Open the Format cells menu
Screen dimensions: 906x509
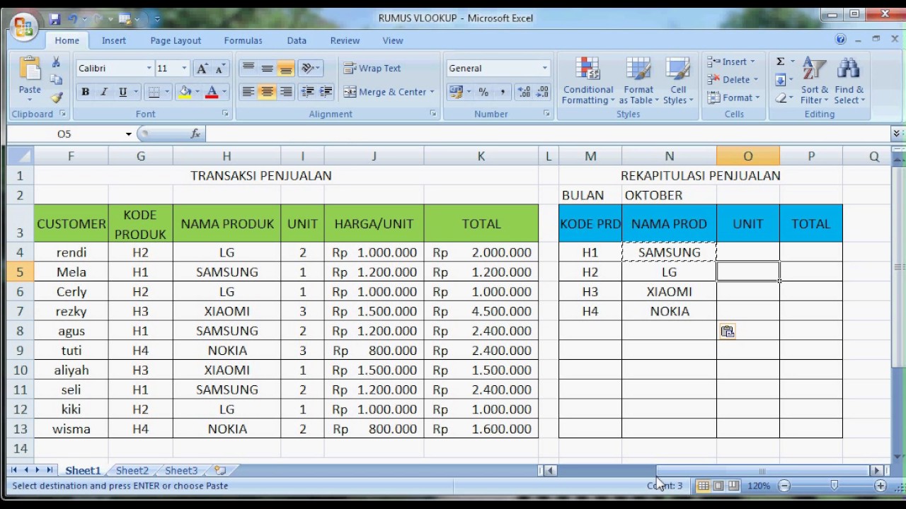733,98
